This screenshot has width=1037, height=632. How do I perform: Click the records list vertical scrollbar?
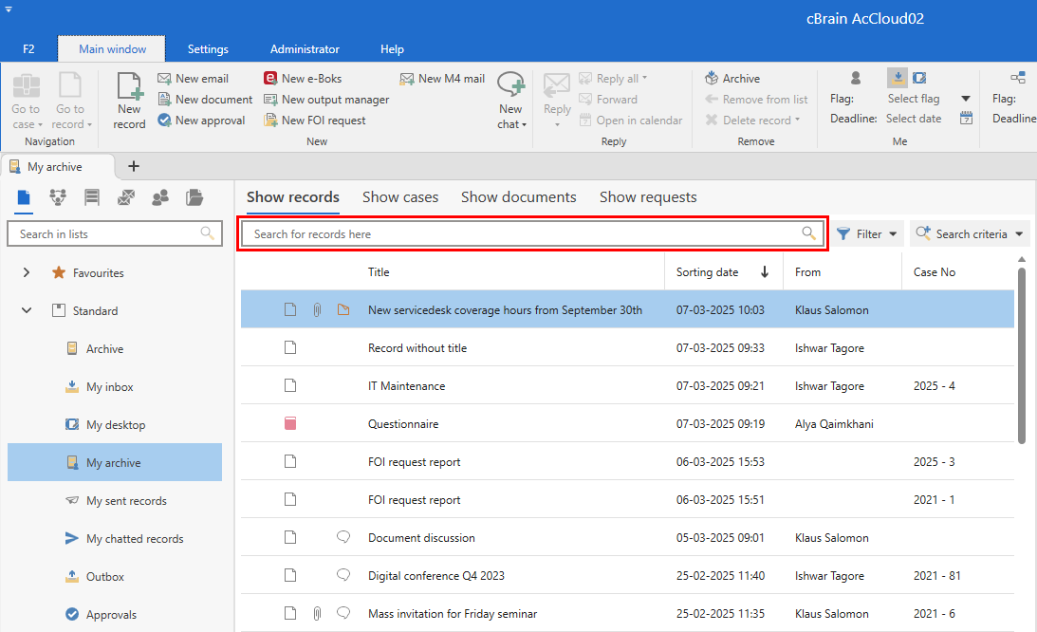(1022, 356)
